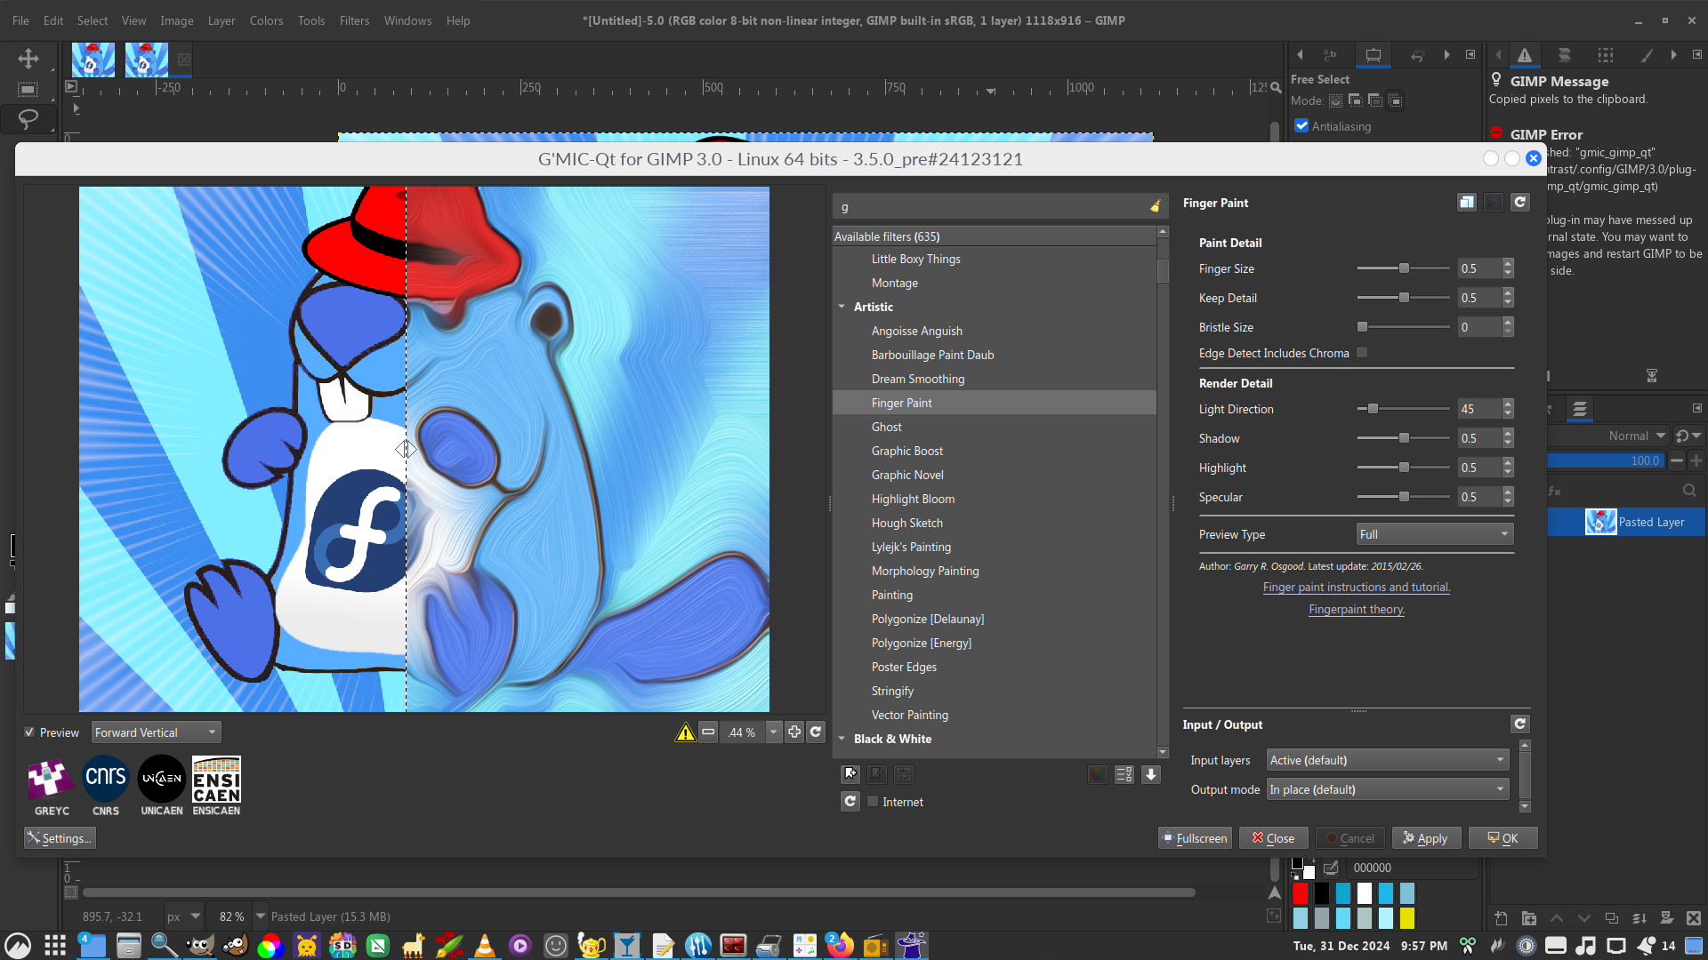Screen dimensions: 1708x960
Task: Open the Windows menu
Action: tap(407, 20)
